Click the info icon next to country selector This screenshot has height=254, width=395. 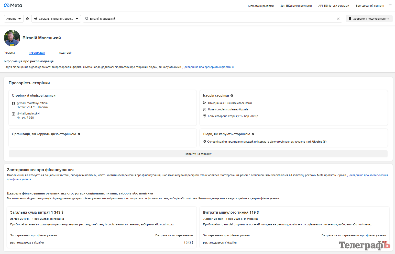coord(27,19)
